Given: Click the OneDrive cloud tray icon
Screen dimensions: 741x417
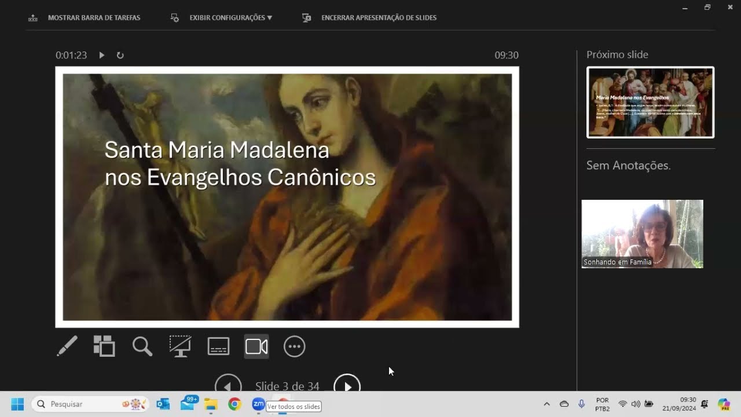Looking at the screenshot, I should tap(564, 404).
